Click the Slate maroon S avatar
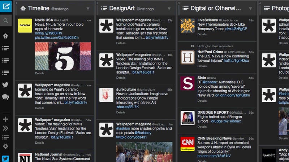The height and width of the screenshot is (162, 289). coord(187,83)
